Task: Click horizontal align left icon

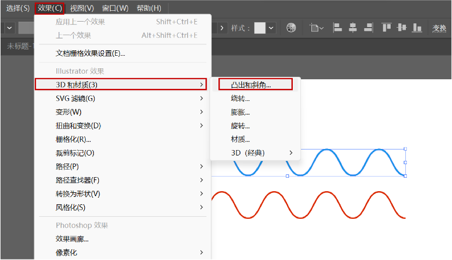Action: click(x=337, y=28)
